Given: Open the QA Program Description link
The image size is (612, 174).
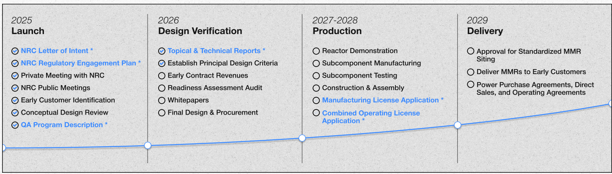Looking at the screenshot, I should 64,125.
